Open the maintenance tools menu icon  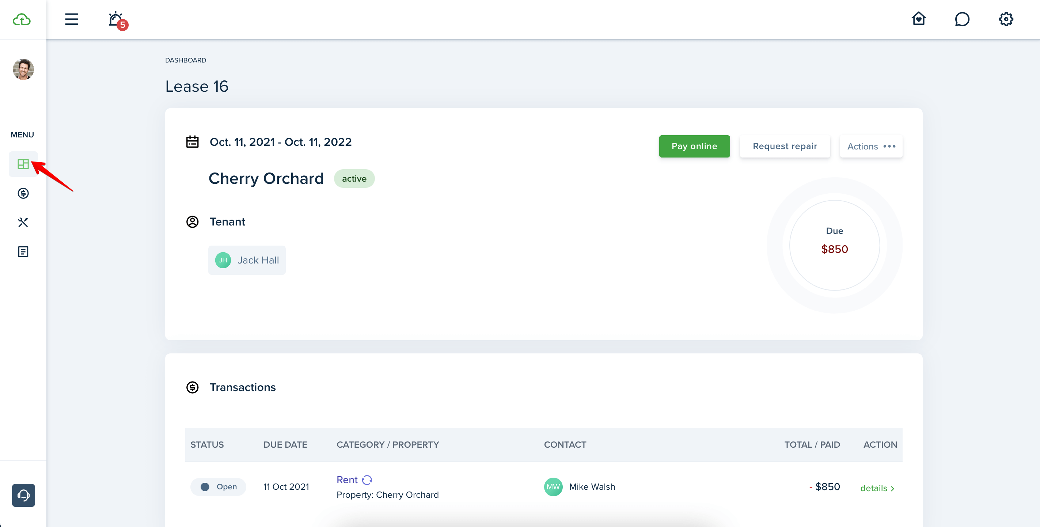pos(23,223)
